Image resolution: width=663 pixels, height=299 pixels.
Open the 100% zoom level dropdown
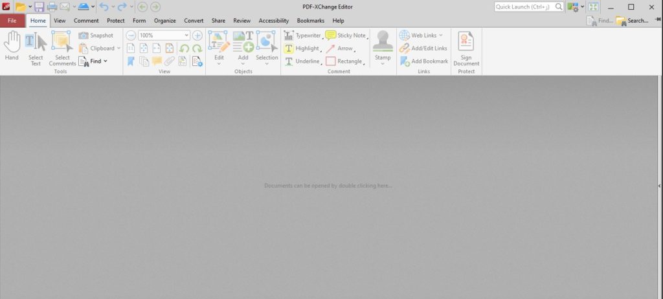pyautogui.click(x=187, y=35)
